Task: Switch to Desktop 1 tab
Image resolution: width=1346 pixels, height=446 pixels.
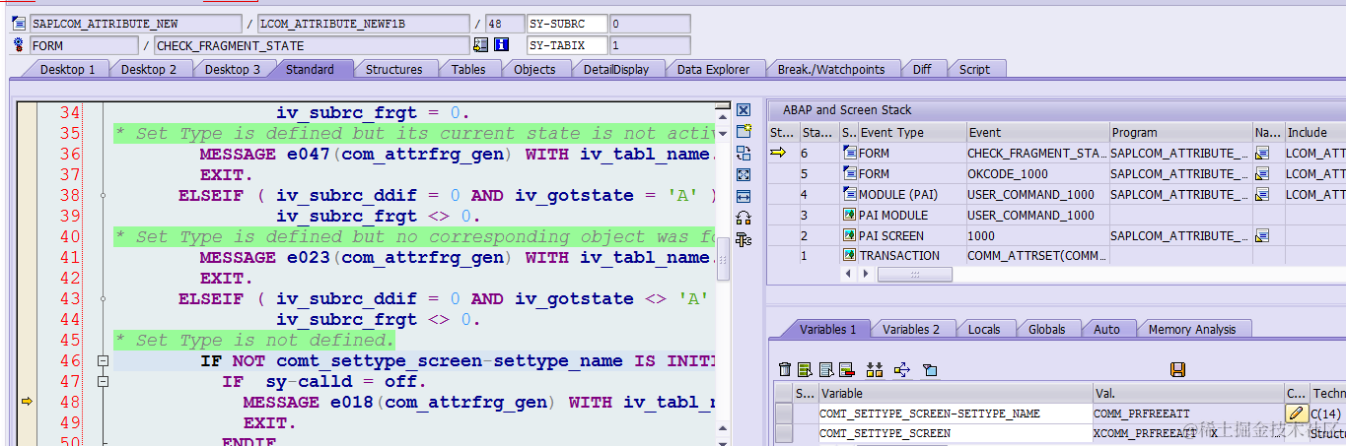Action: [x=68, y=69]
